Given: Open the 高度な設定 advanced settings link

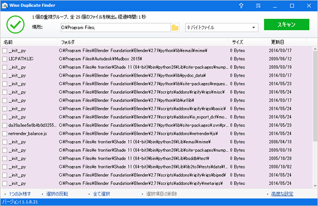Looking at the screenshot, I should click(x=282, y=194).
